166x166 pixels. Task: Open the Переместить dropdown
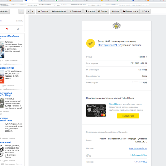pos(130,11)
